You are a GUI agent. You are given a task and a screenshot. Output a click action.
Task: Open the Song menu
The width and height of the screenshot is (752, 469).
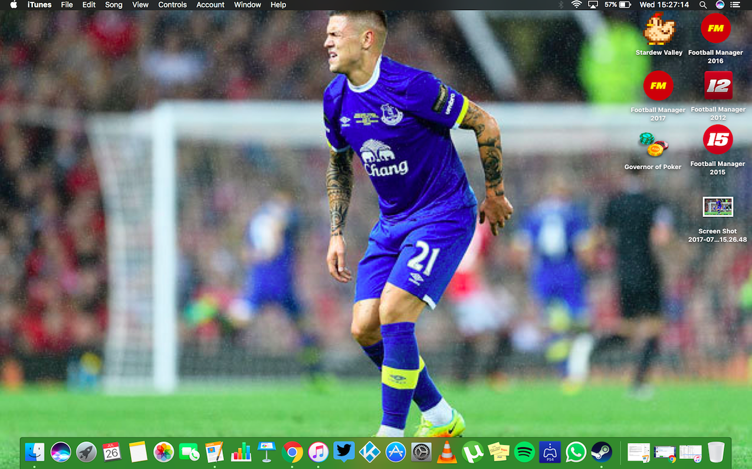(114, 5)
